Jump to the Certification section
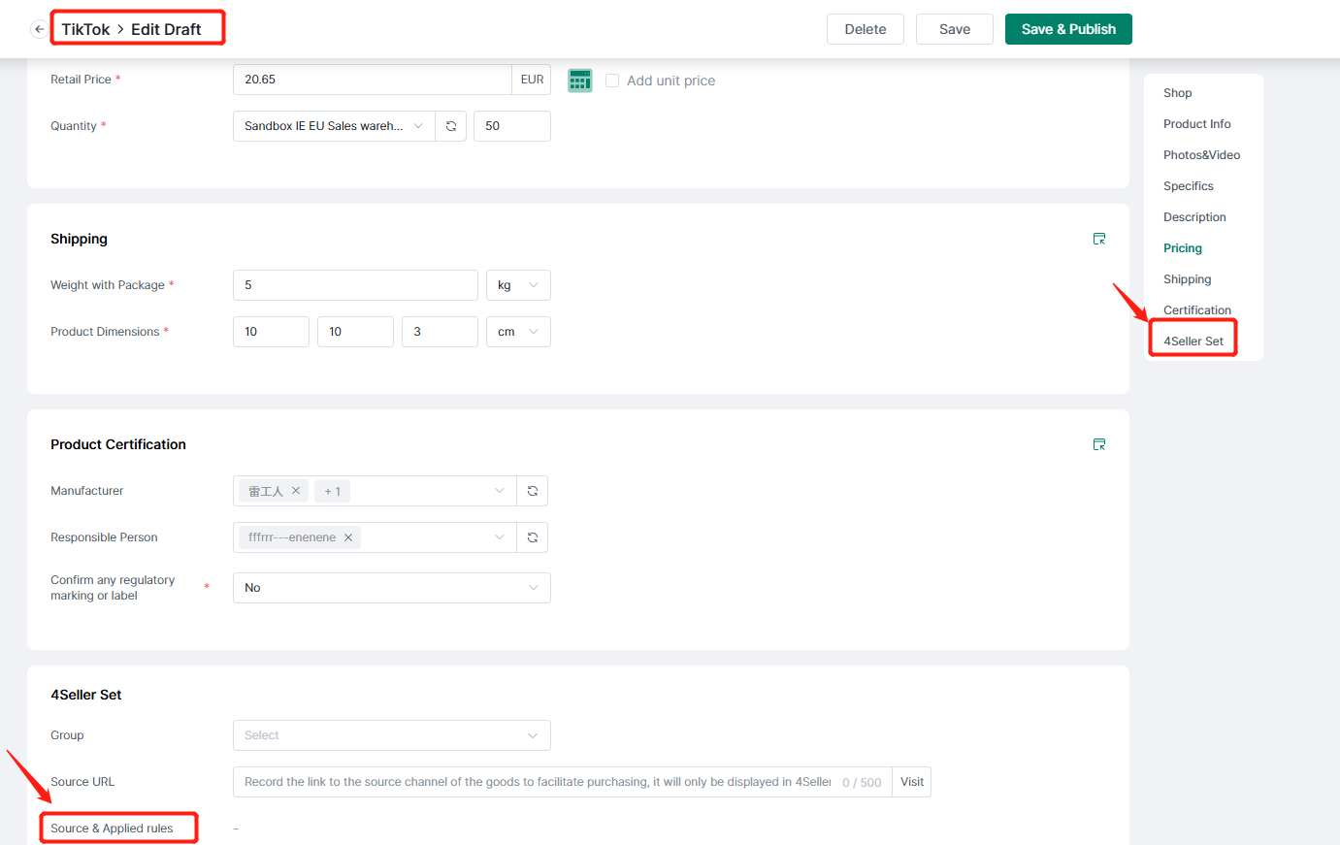1340x845 pixels. [x=1197, y=310]
